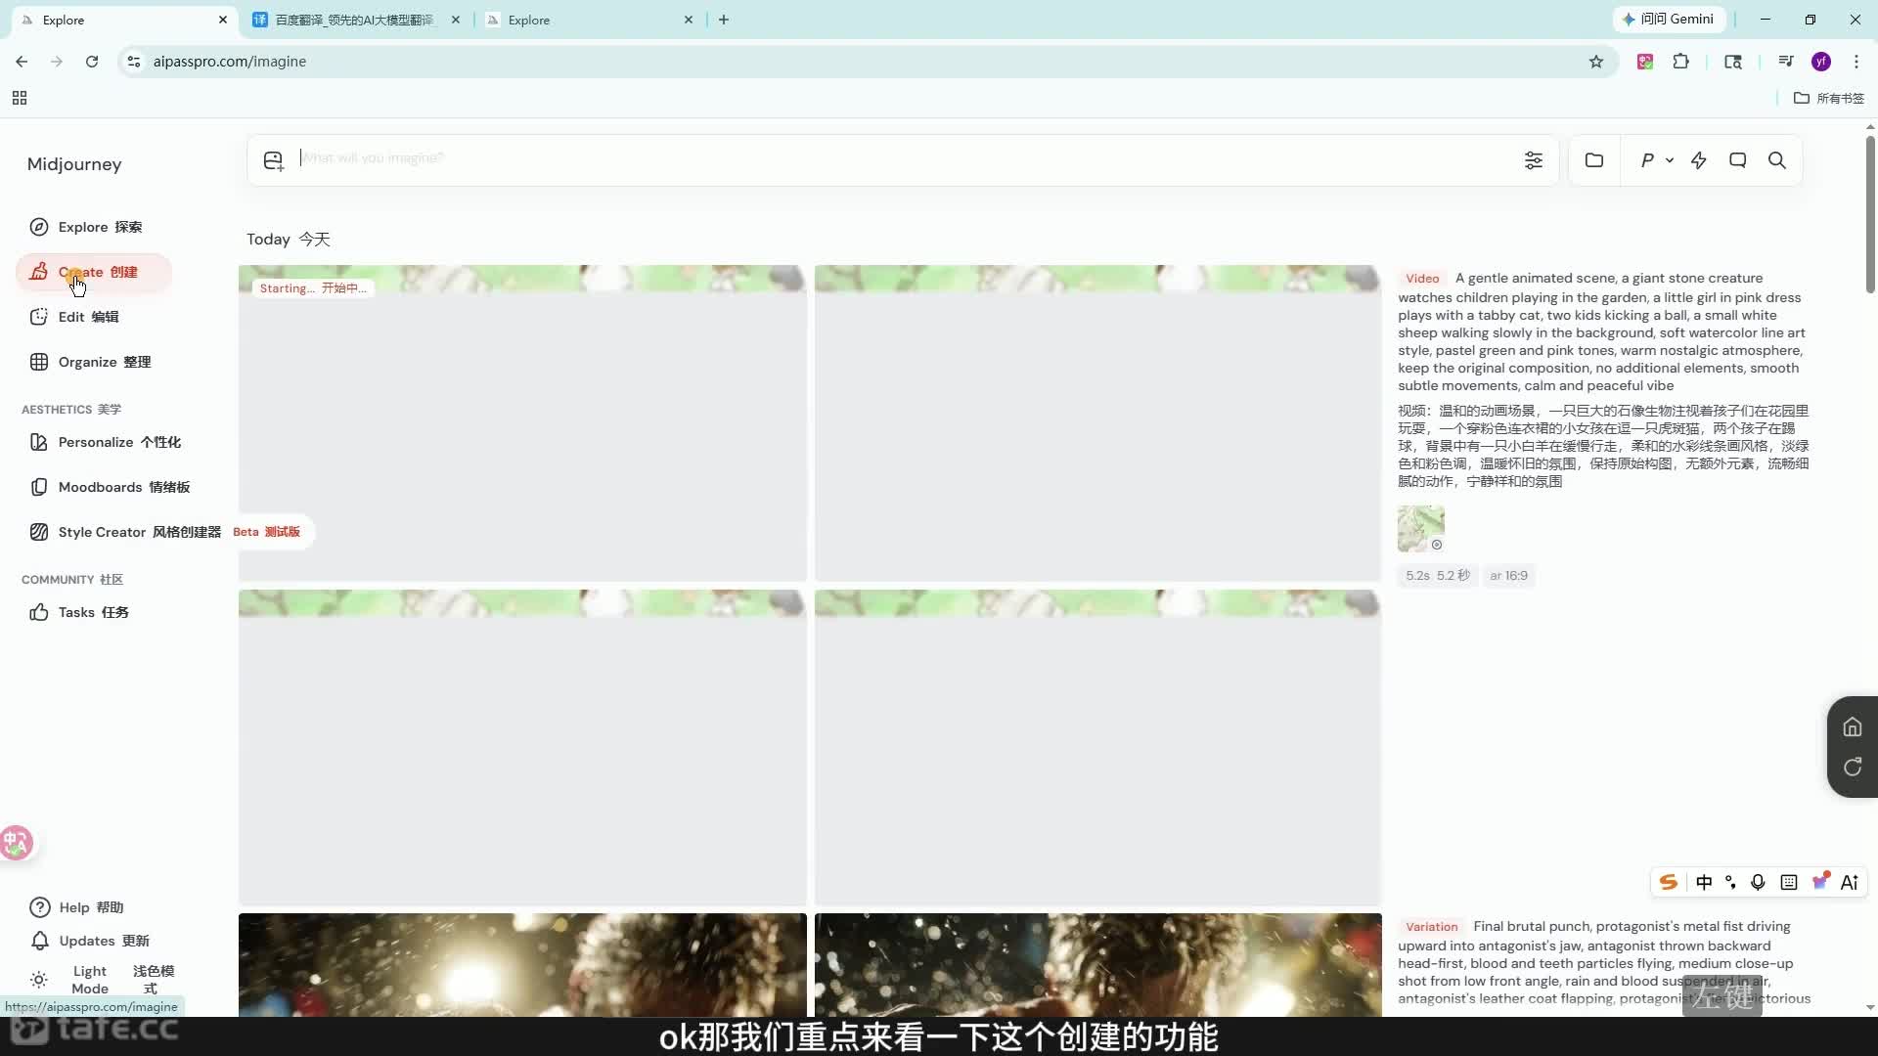Open Style Creator 风格创建器 in the sidebar
Viewport: 1878px width, 1056px height.
pyautogui.click(x=125, y=532)
